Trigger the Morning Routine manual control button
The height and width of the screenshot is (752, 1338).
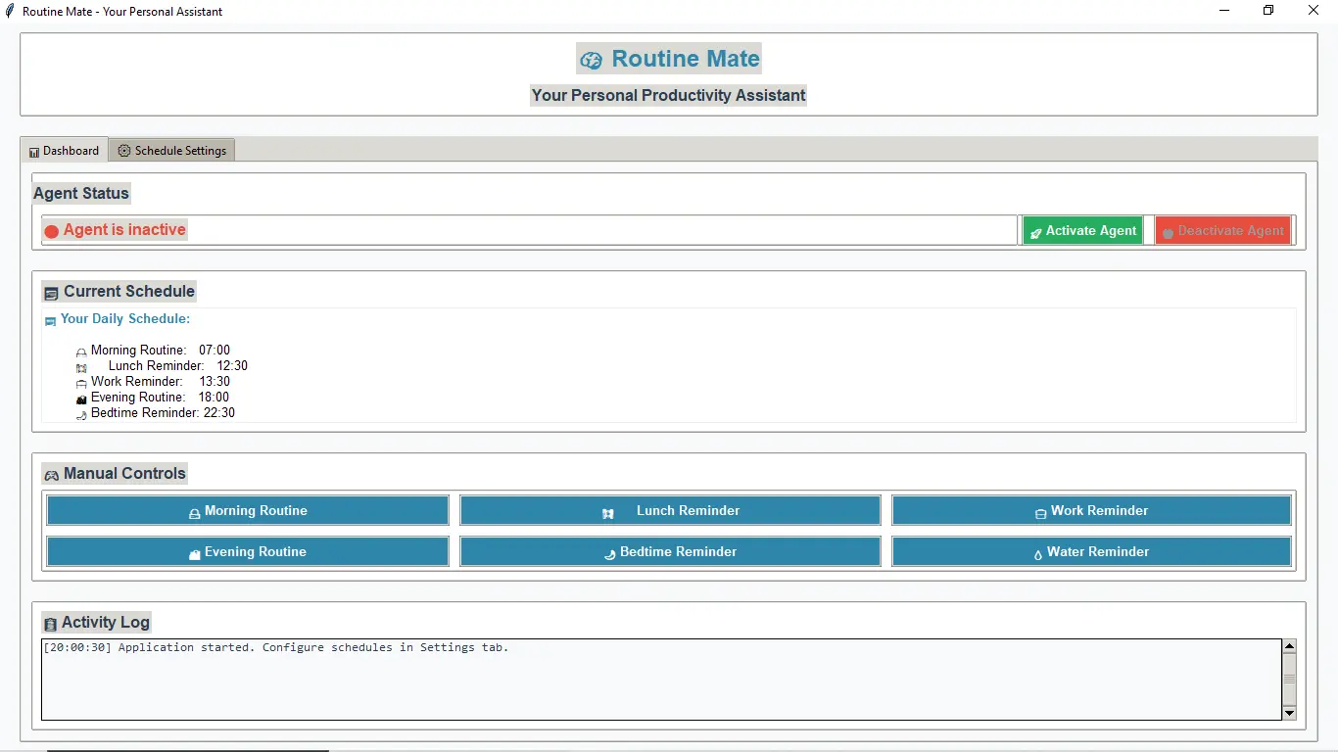[x=248, y=510]
